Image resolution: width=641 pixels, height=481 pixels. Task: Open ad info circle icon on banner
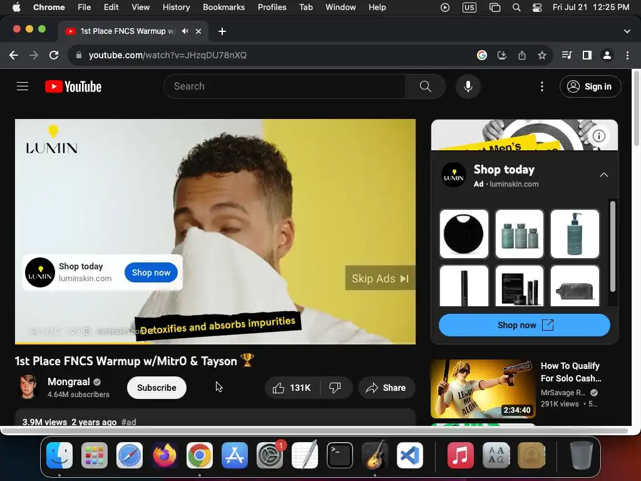[x=599, y=136]
